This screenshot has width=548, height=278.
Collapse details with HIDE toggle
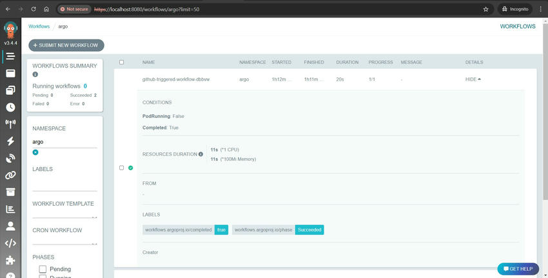click(x=473, y=79)
